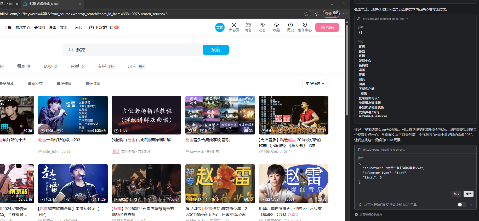The height and width of the screenshot is (221, 479).
Task: Click the 运行 run button
Action: click(x=469, y=194)
